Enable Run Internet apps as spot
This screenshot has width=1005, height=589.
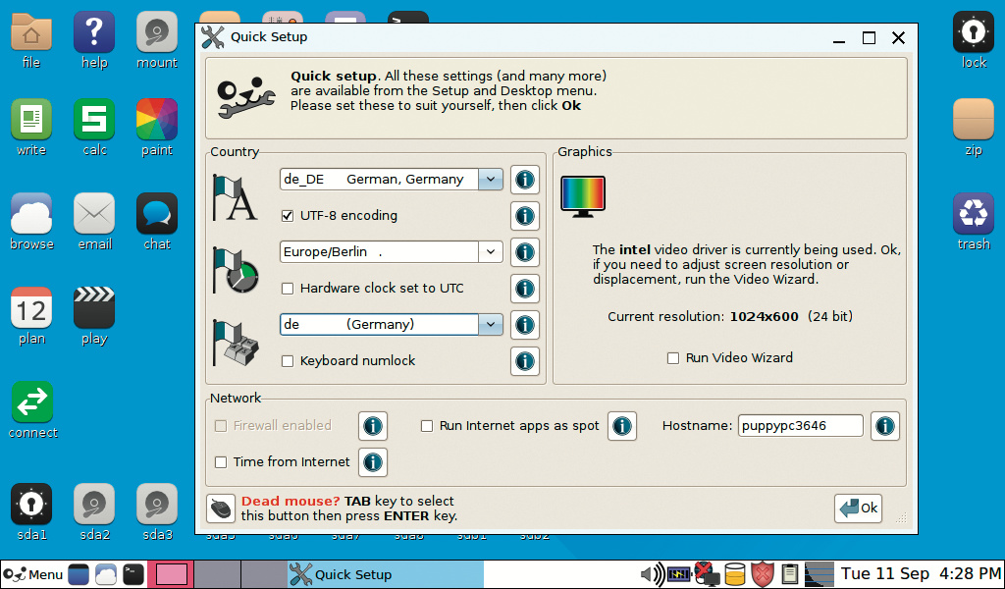[x=427, y=426]
